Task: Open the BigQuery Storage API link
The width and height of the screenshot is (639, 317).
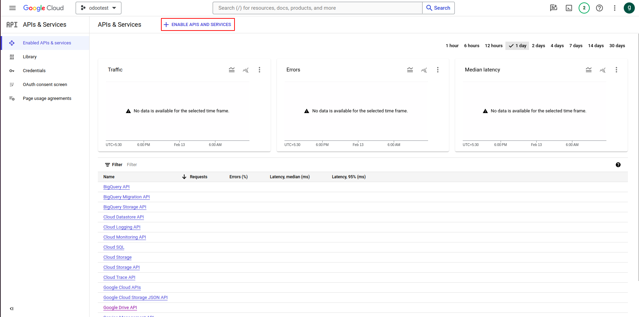Action: [125, 207]
